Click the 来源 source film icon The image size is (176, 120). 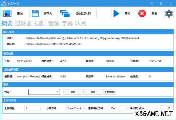pos(8,13)
